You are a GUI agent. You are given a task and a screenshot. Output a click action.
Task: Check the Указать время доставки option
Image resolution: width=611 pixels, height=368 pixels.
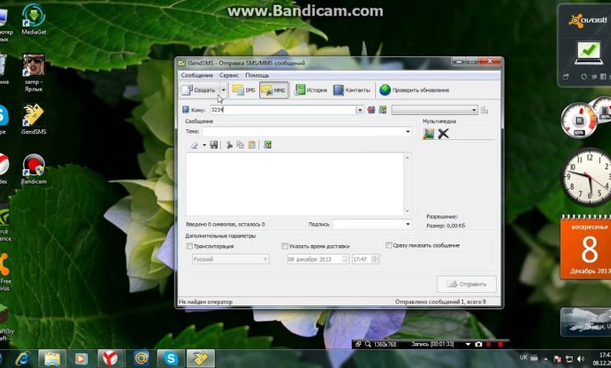(x=285, y=246)
